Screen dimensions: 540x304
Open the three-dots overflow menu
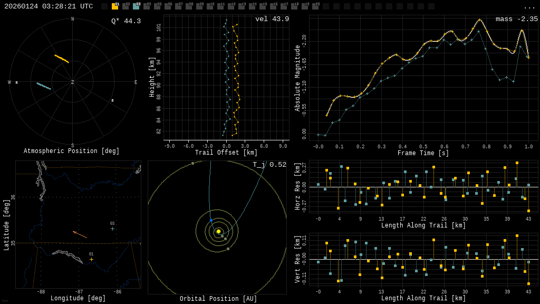(529, 7)
